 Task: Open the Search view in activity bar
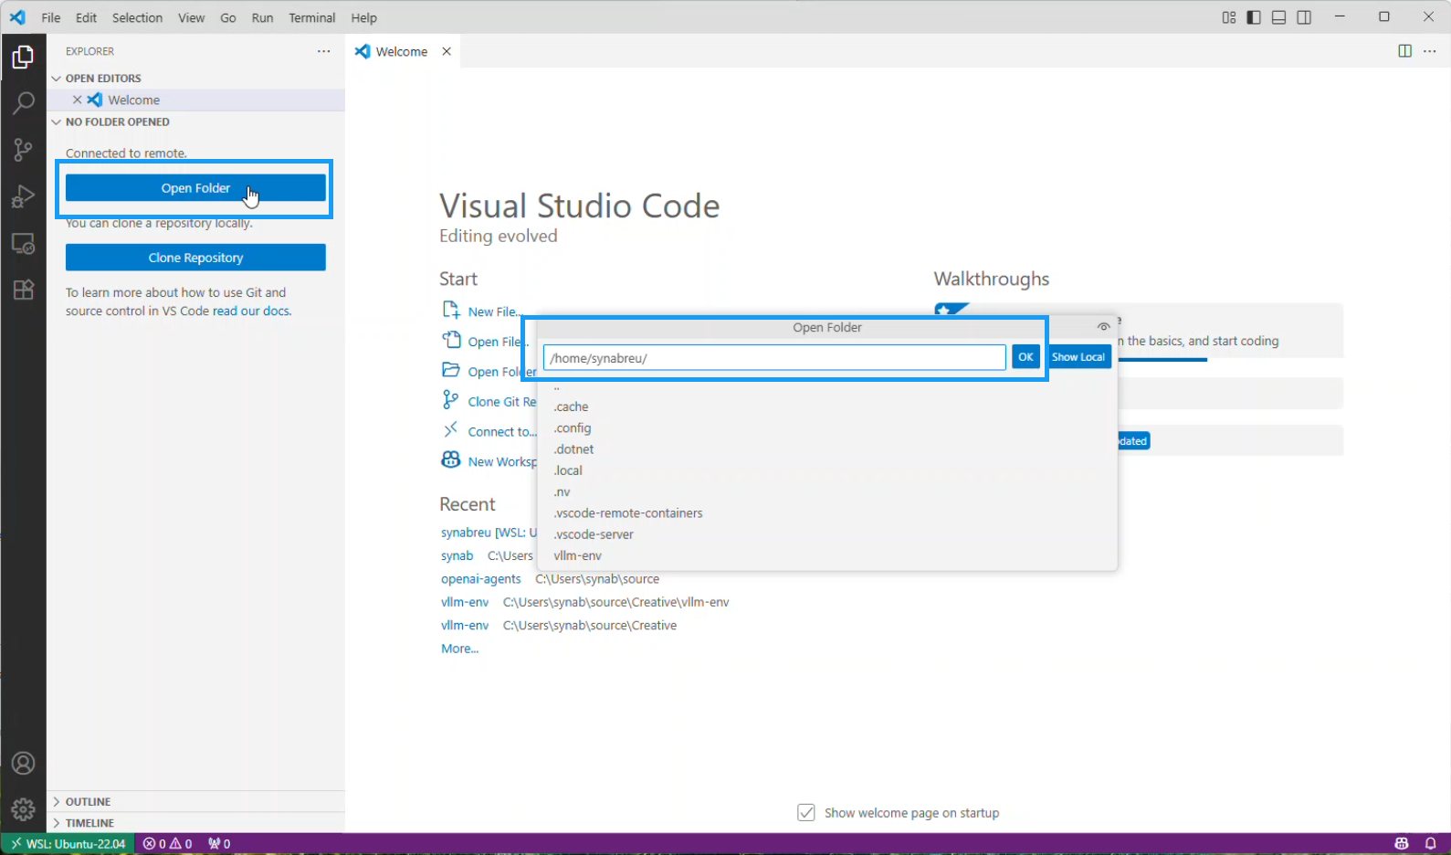pos(23,103)
